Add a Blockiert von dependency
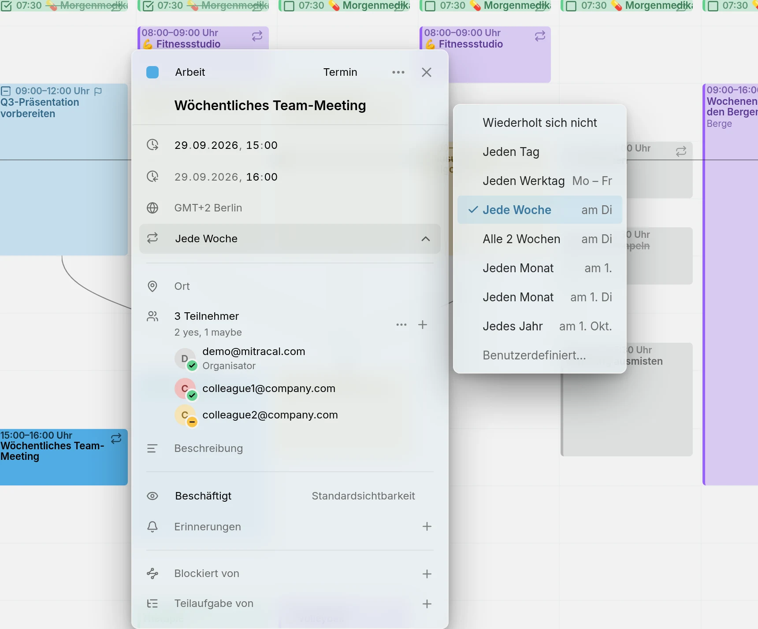Viewport: 758px width, 629px height. click(427, 574)
